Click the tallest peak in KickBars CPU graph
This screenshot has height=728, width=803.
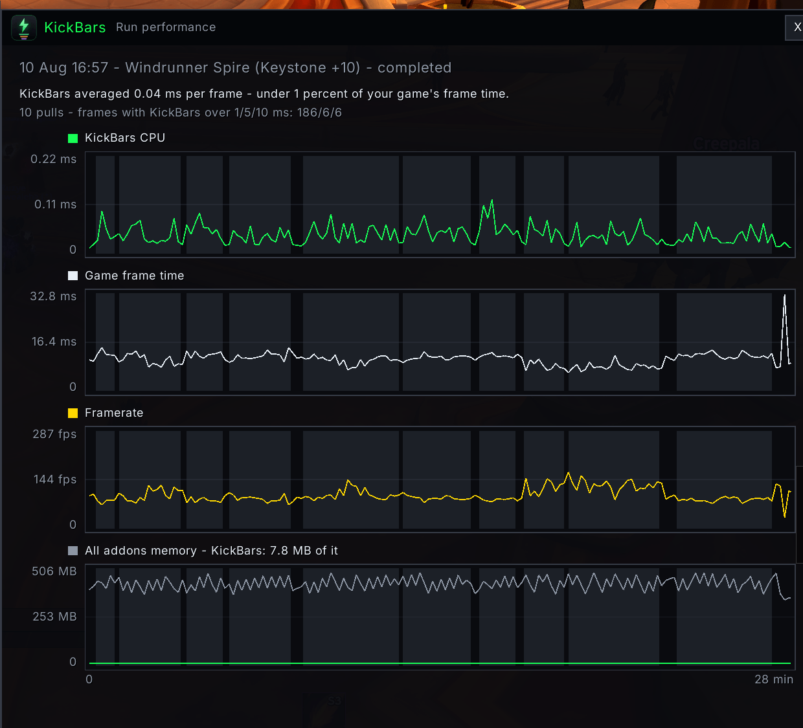coord(492,200)
